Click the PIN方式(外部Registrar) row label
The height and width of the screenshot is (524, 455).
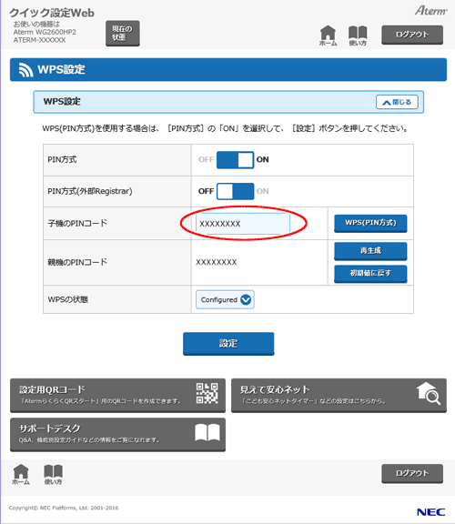[90, 191]
